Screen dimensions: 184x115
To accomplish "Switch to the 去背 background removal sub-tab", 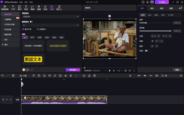I will [x=149, y=15].
